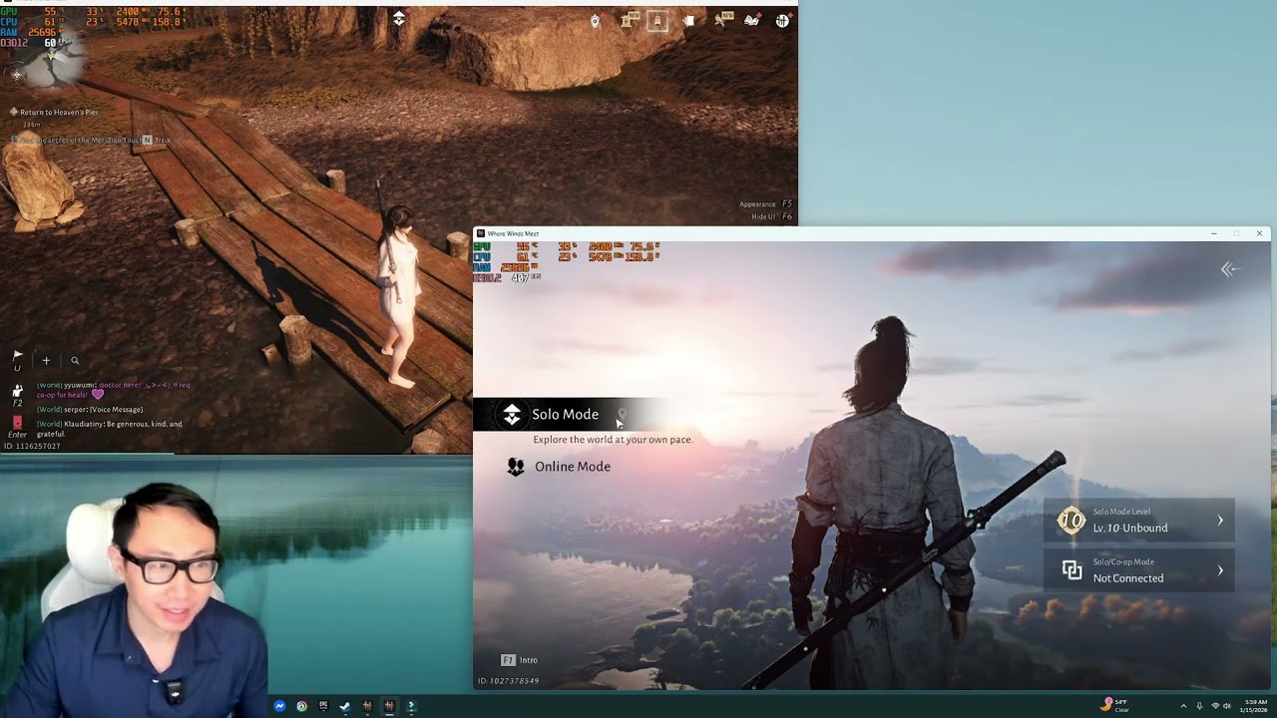
Task: Open the scroll cards icon in game top bar
Action: coord(688,21)
